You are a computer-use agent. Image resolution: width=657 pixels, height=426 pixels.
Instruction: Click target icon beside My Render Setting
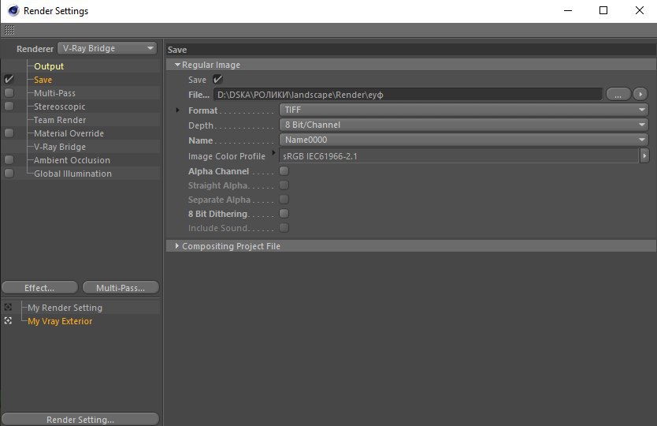(8, 307)
